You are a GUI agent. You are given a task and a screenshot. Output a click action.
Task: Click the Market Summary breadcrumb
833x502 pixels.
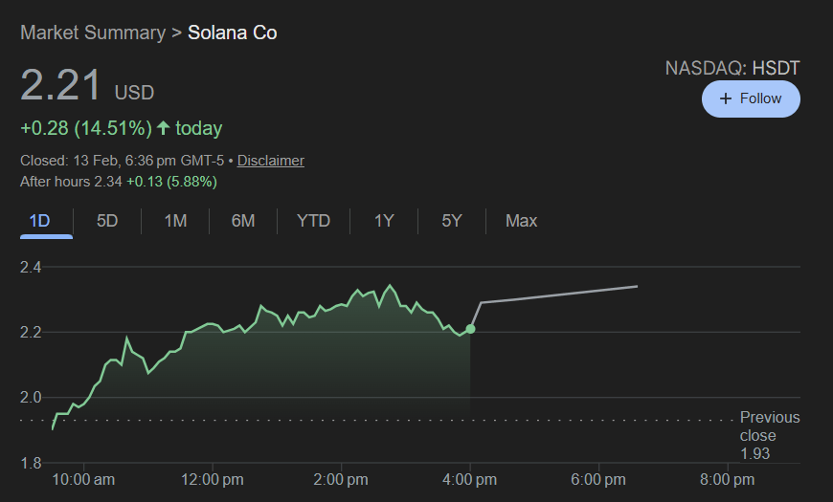pyautogui.click(x=93, y=33)
